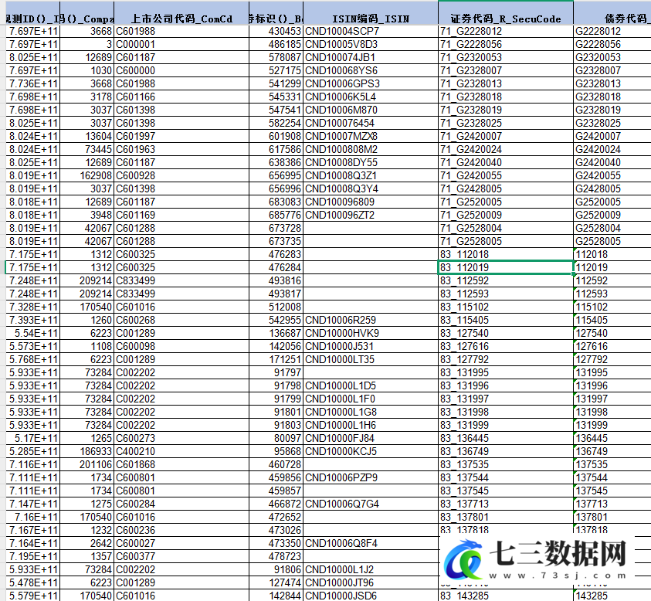Select company code cell C600928
The image size is (651, 601).
tap(181, 175)
